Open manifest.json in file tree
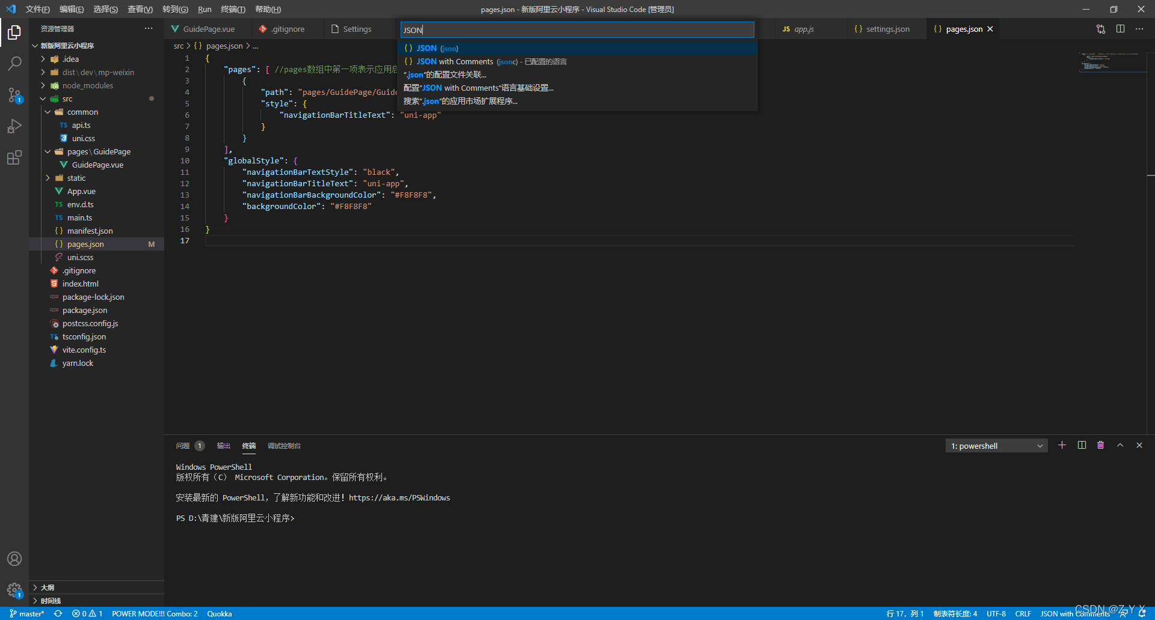 coord(90,231)
